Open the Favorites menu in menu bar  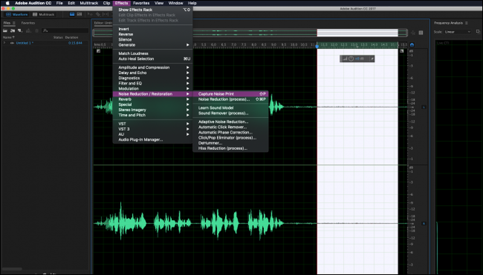click(x=141, y=3)
